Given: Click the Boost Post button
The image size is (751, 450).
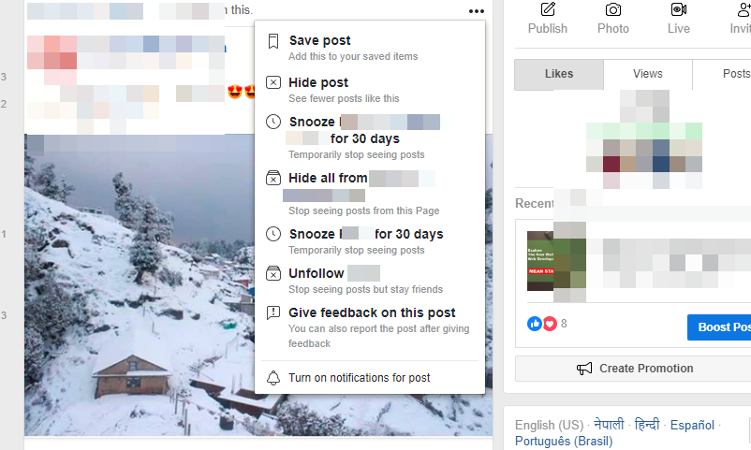Looking at the screenshot, I should click(719, 327).
